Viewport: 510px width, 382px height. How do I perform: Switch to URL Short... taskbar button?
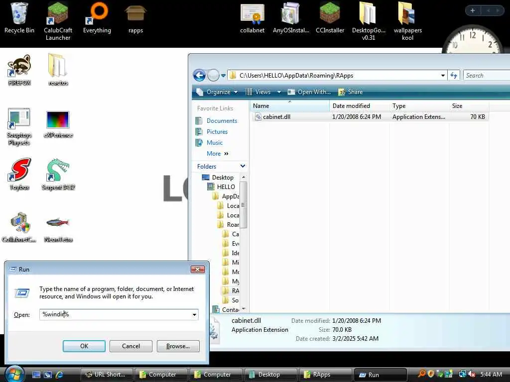click(x=107, y=375)
